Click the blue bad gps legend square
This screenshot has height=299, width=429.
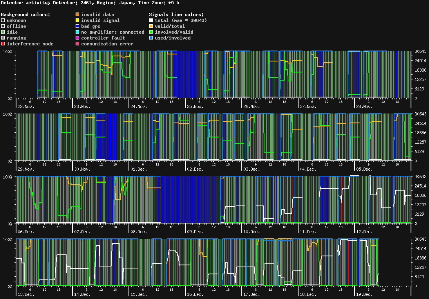coord(78,26)
